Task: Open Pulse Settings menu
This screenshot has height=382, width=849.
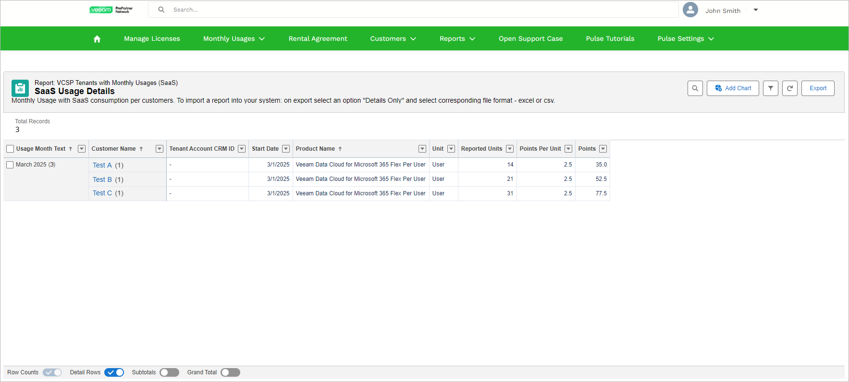Action: coord(686,39)
